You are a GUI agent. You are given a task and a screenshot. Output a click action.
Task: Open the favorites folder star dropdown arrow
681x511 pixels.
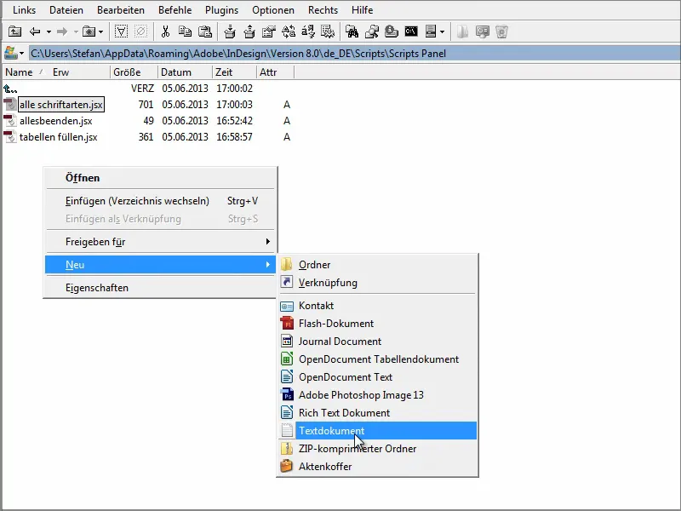click(100, 32)
